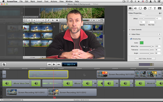Uncheck the Chroma Key checkbox

131,39
